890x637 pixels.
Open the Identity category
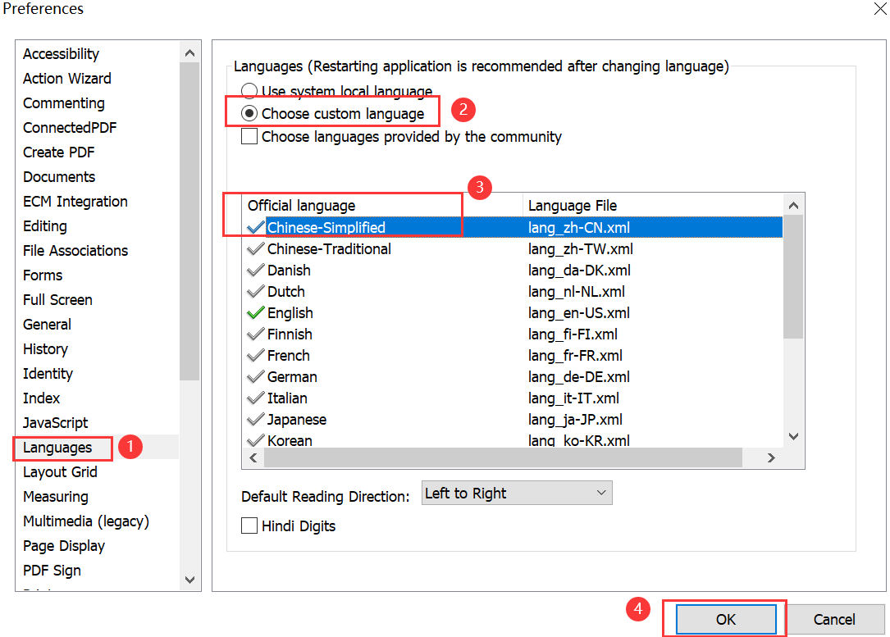tap(48, 374)
